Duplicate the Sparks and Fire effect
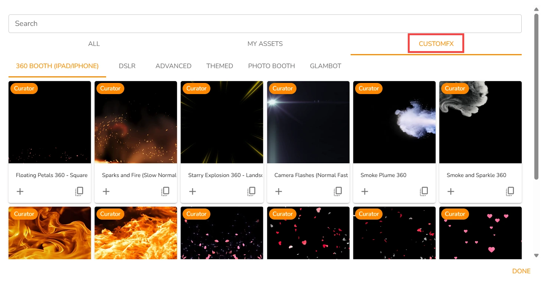The height and width of the screenshot is (287, 541). coord(165,191)
